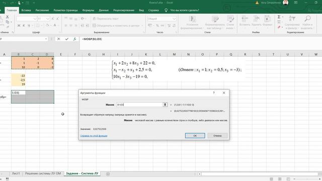Open the font size dropdown

pos(48,19)
